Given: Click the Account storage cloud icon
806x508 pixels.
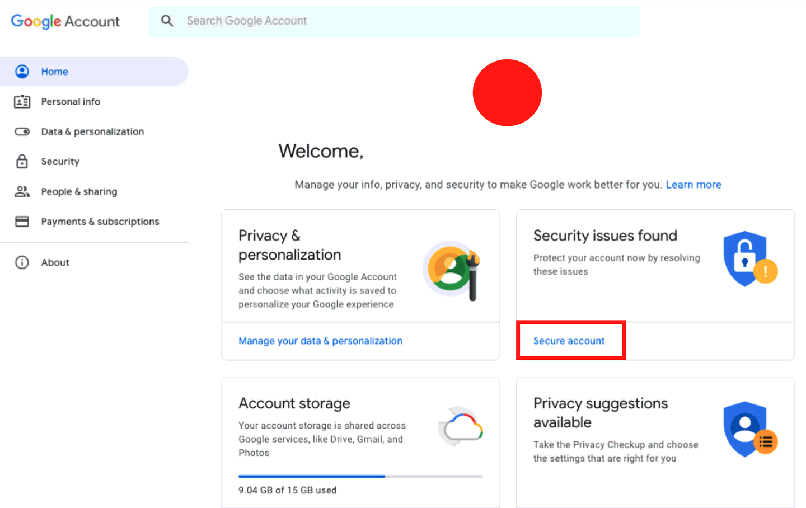Looking at the screenshot, I should pyautogui.click(x=461, y=427).
